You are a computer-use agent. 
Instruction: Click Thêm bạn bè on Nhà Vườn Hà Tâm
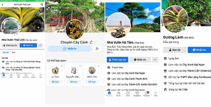[117, 60]
